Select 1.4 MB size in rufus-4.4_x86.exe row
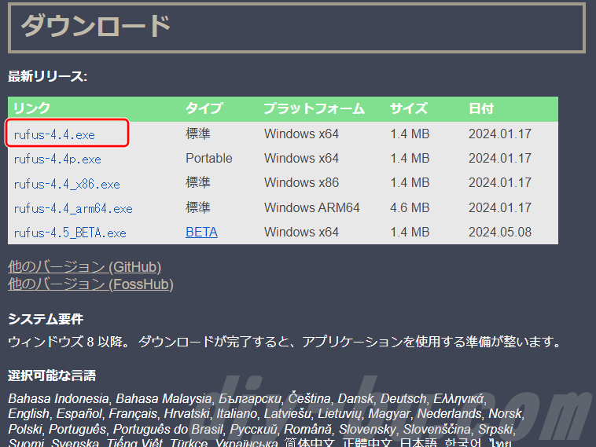 point(410,183)
